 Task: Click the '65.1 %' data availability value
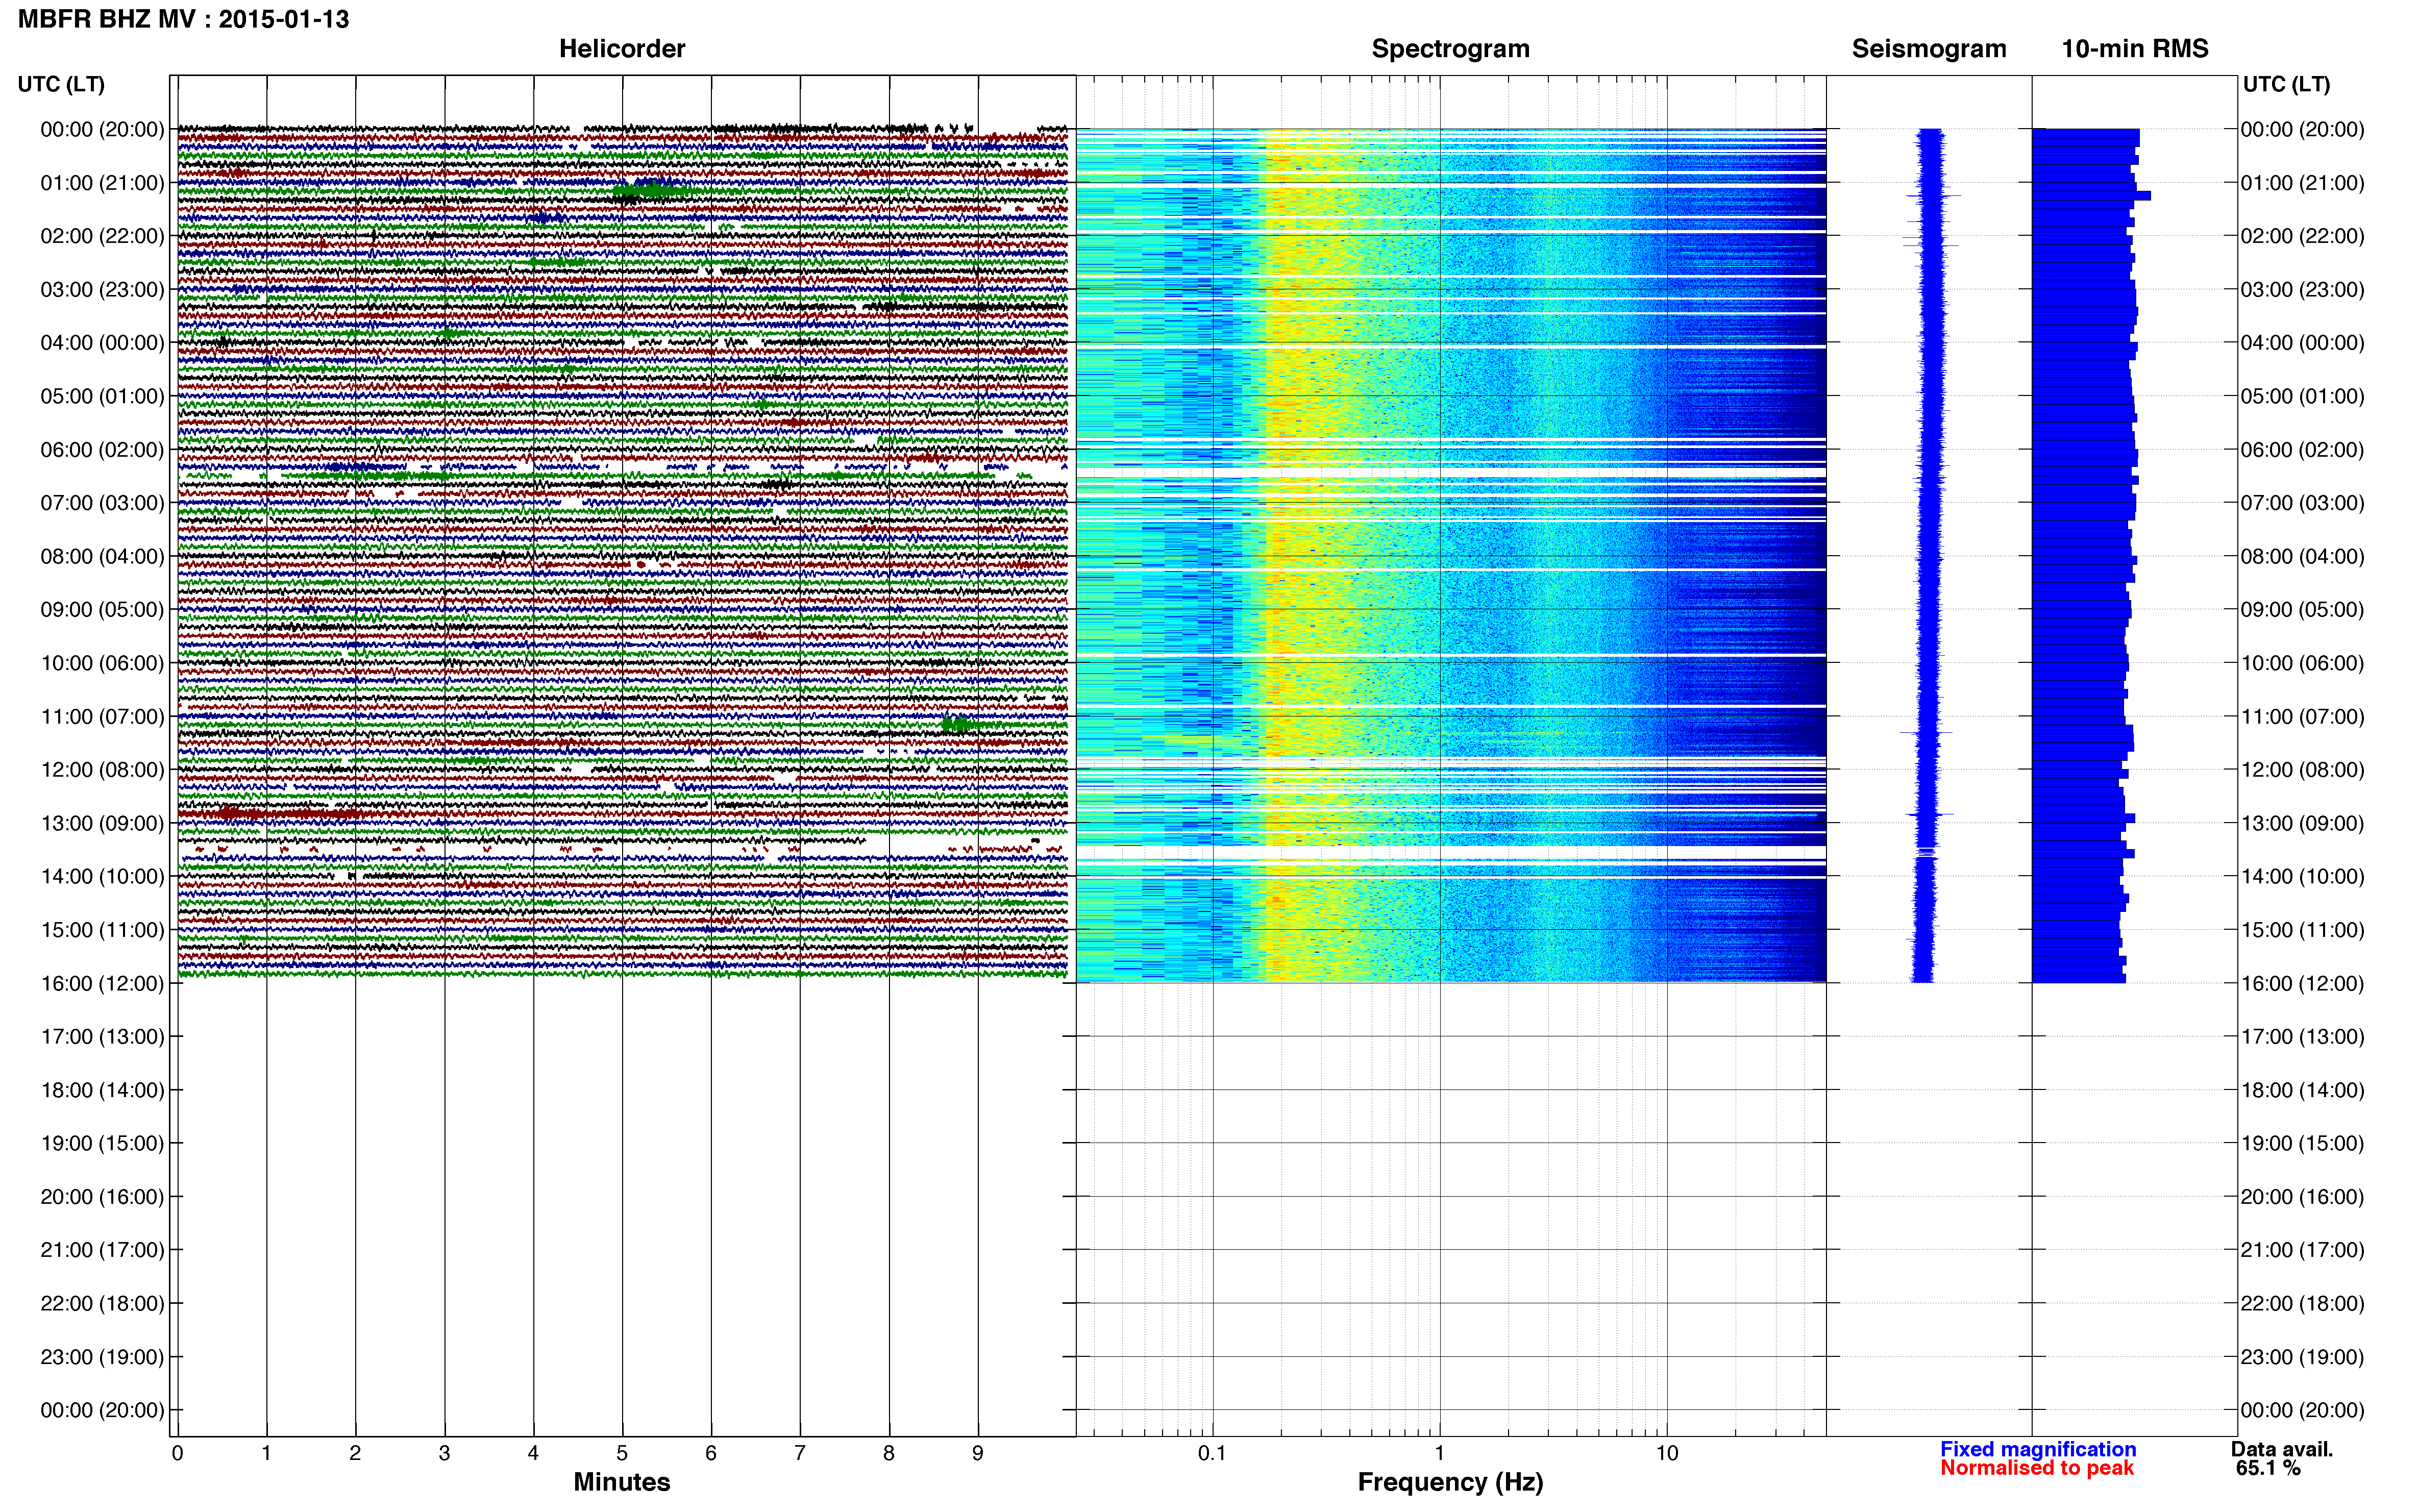(x=2268, y=1468)
